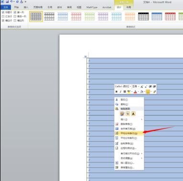
Task: Toggle the 镶边行 (Banded Rows) checkbox
Action: [3, 21]
